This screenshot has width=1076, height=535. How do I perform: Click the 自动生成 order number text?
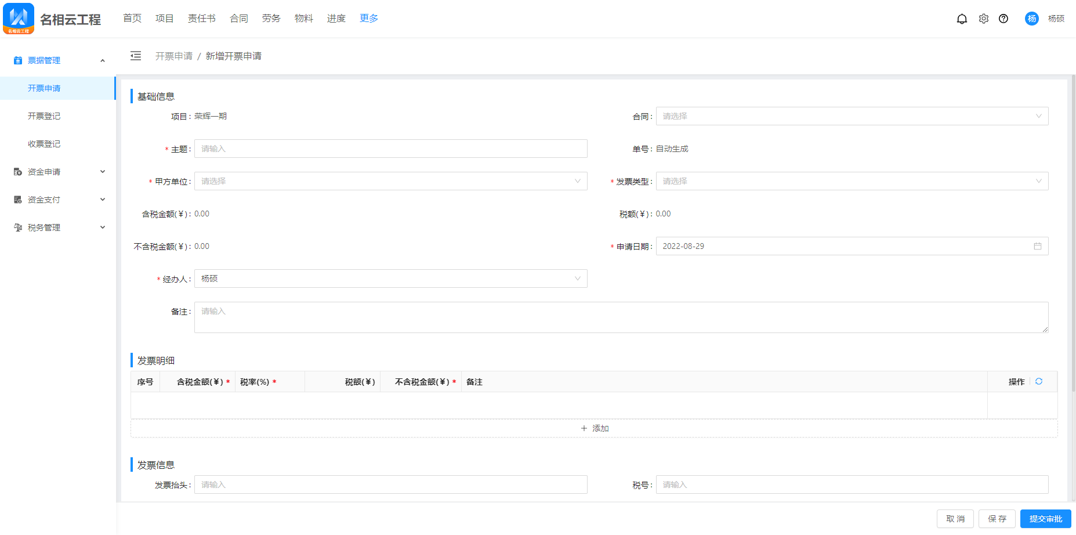coord(672,149)
